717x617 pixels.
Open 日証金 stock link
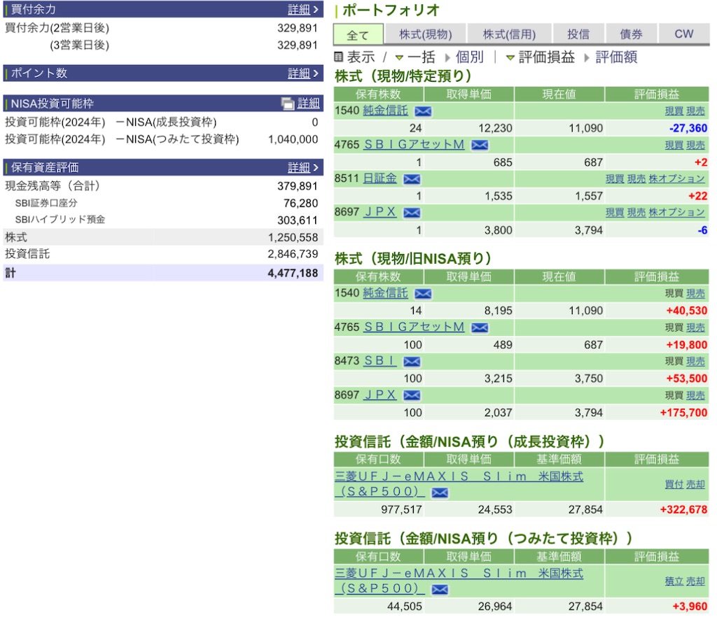[380, 178]
